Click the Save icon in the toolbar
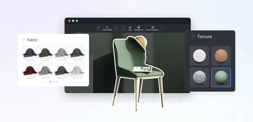Image resolution: width=253 pixels, height=122 pixels. [x=98, y=27]
